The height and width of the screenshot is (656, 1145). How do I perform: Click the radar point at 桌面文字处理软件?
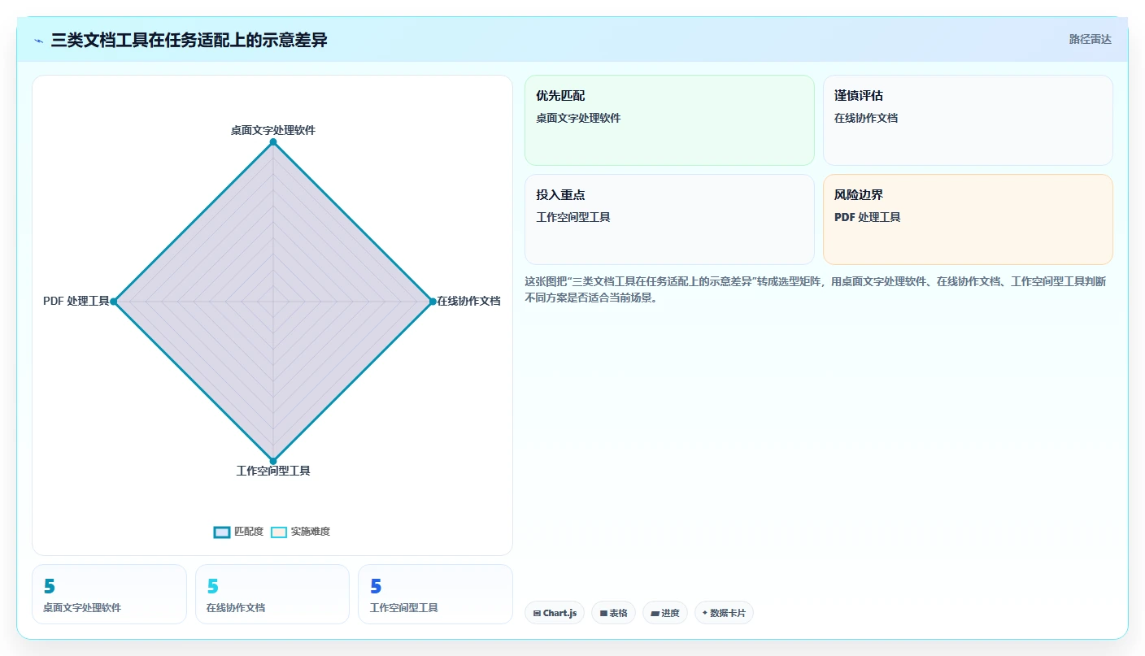click(273, 142)
